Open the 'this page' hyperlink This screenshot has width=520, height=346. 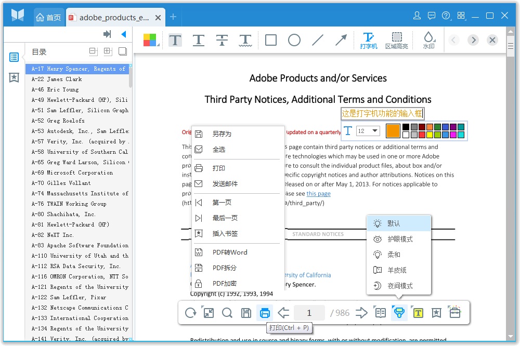(x=318, y=193)
